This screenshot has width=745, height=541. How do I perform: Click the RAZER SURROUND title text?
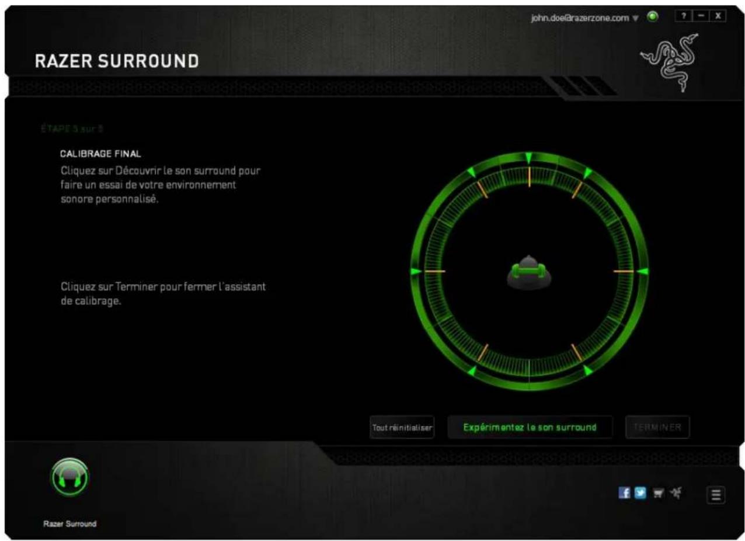[x=117, y=61]
